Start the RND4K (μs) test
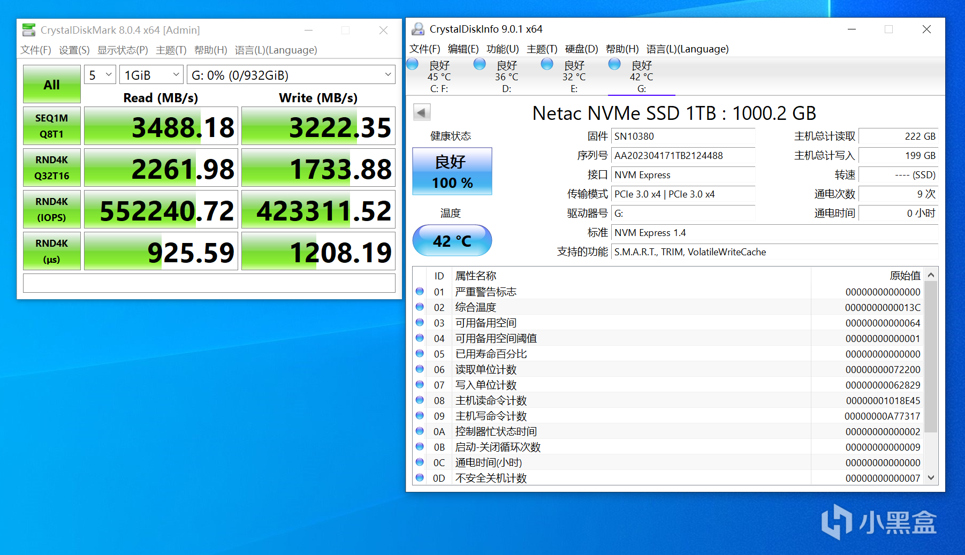This screenshot has height=555, width=965. [x=52, y=251]
